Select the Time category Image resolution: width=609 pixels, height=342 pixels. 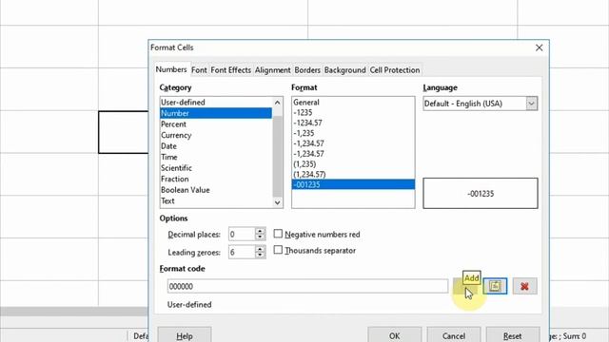click(216, 157)
